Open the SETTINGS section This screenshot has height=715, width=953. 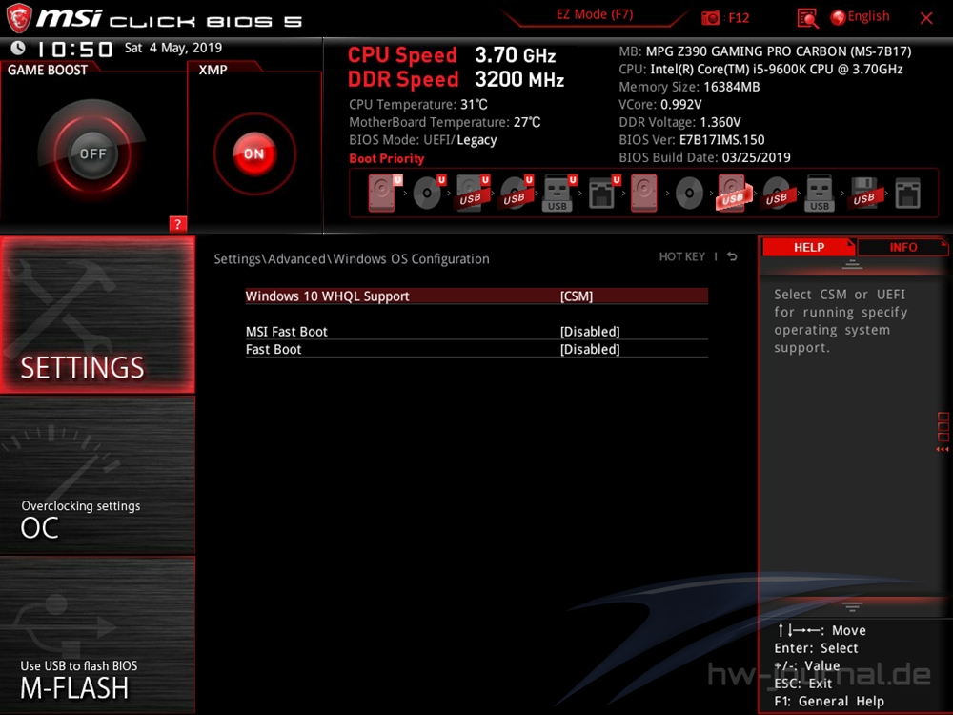tap(97, 315)
